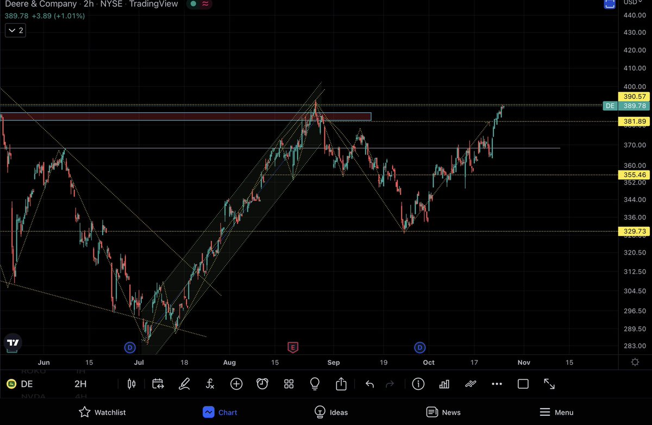This screenshot has height=425, width=652.
Task: Select the 329.73 yellow price label
Action: click(x=634, y=231)
